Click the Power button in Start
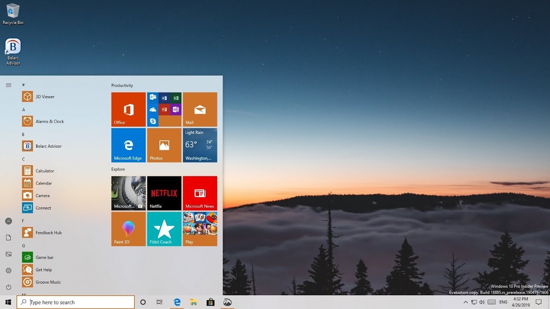The image size is (550, 309). 8,287
